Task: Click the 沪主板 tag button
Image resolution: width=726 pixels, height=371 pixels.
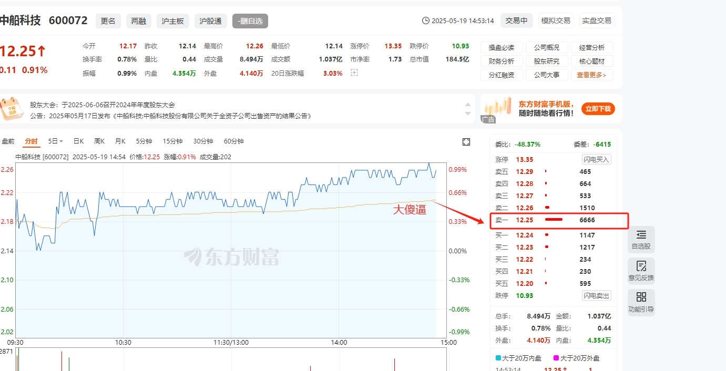Action: pyautogui.click(x=173, y=21)
